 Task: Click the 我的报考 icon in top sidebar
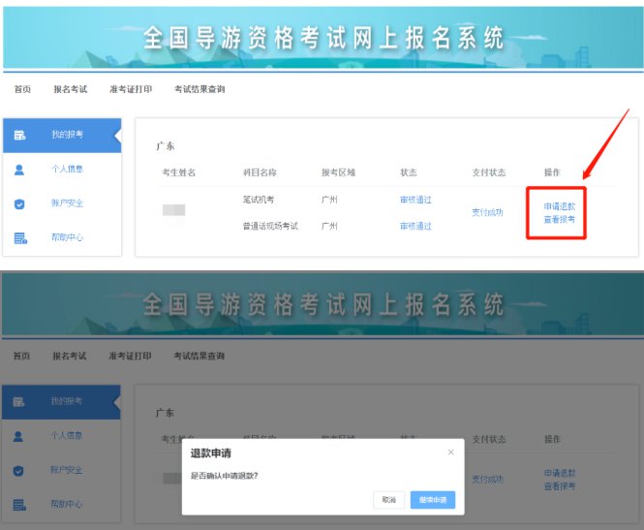(20, 135)
